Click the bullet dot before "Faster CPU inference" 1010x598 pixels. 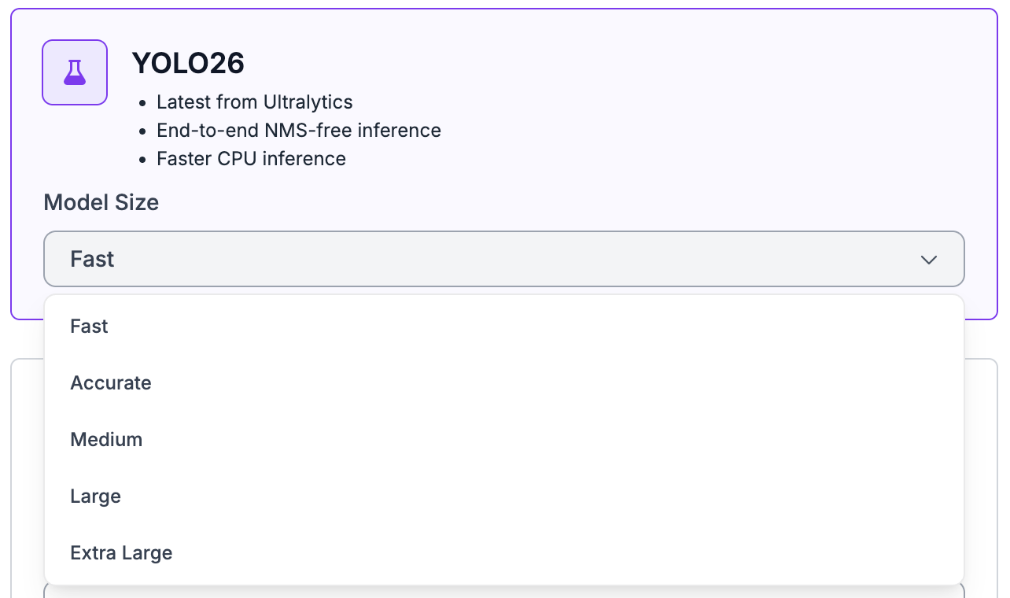[x=142, y=160]
